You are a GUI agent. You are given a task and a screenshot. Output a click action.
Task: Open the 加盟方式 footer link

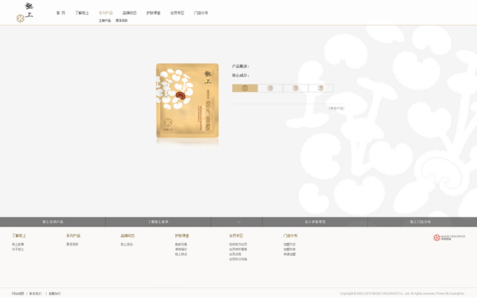(290, 244)
